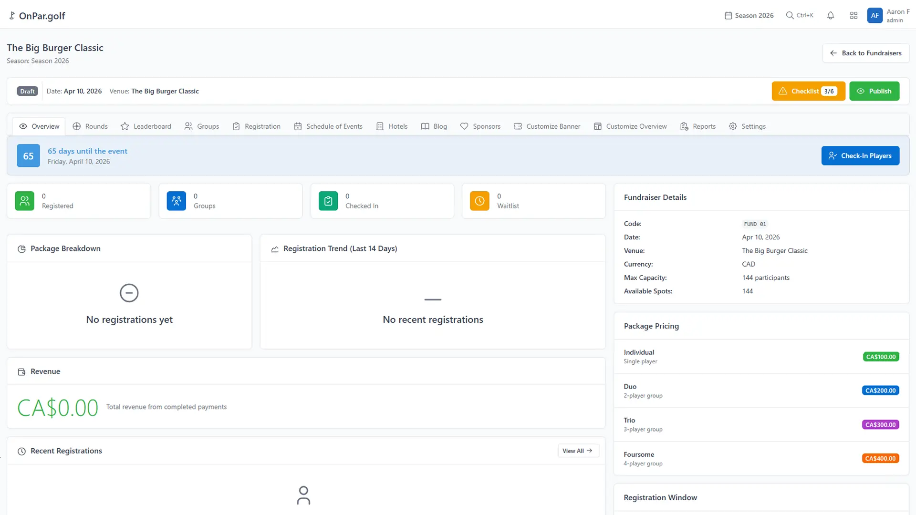The width and height of the screenshot is (916, 515).
Task: Click the CA$400.00 Foursome price badge
Action: [x=880, y=458]
